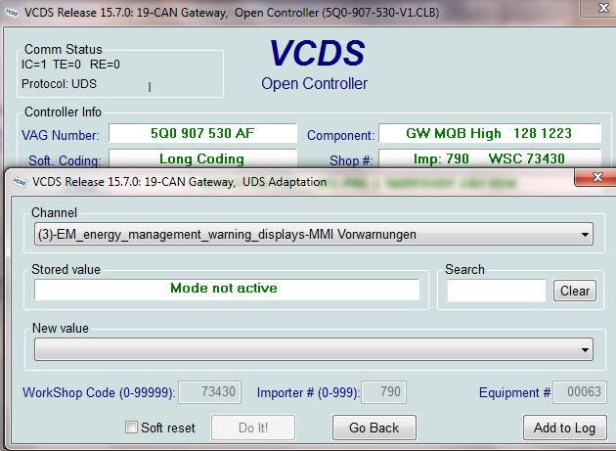The width and height of the screenshot is (616, 451).
Task: Click the Stored value 'Mode not active'
Action: (x=227, y=290)
